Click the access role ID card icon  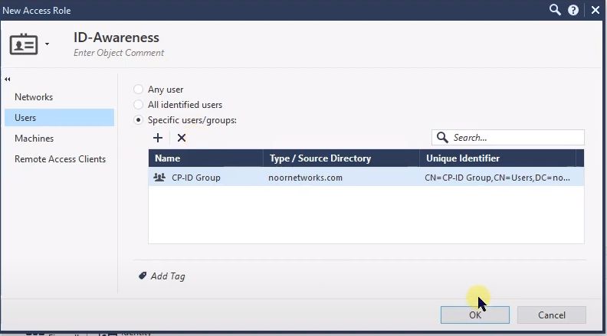pyautogui.click(x=24, y=44)
